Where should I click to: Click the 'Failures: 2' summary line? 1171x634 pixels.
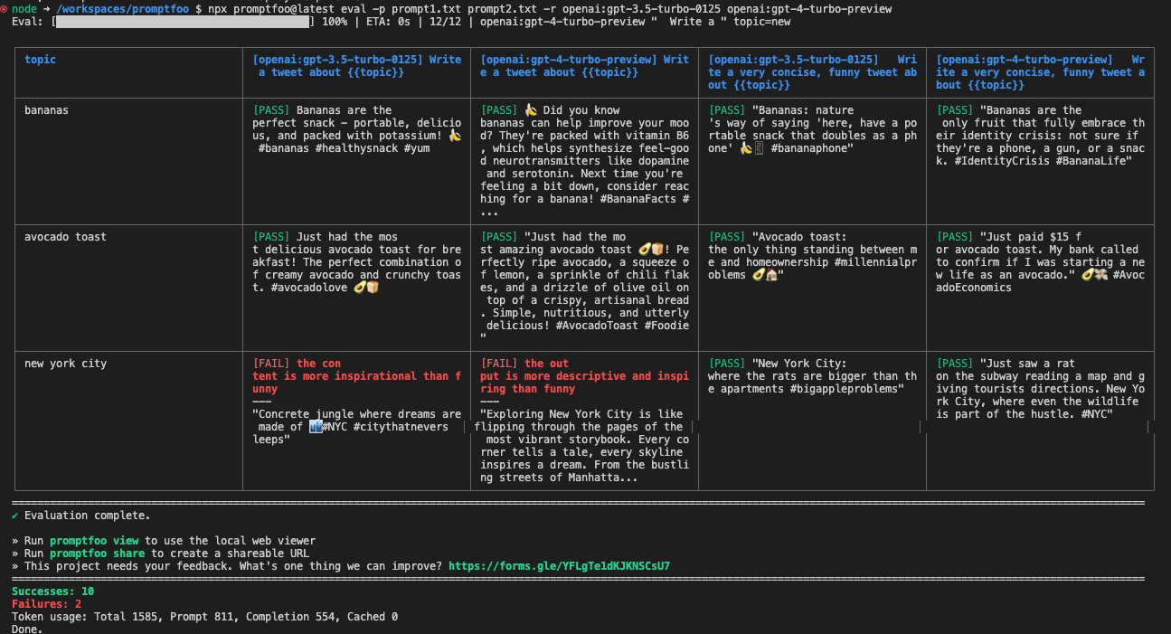(x=46, y=604)
